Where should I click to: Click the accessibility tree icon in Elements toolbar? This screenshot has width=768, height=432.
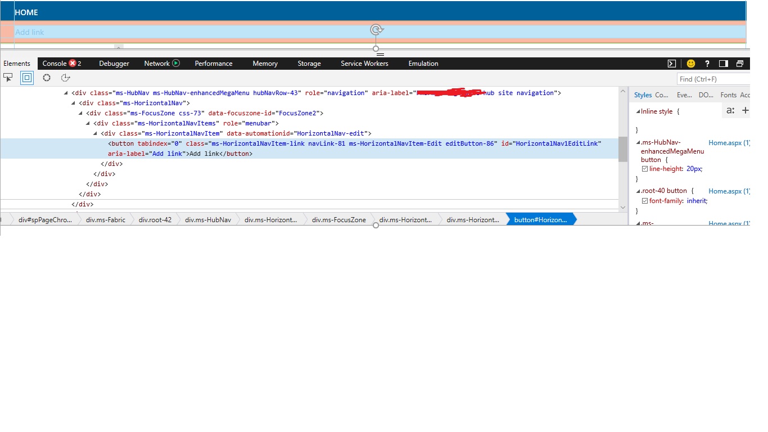click(x=65, y=78)
